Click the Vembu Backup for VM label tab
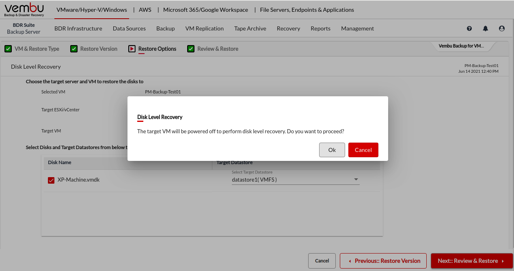Image resolution: width=514 pixels, height=271 pixels. coord(461,46)
